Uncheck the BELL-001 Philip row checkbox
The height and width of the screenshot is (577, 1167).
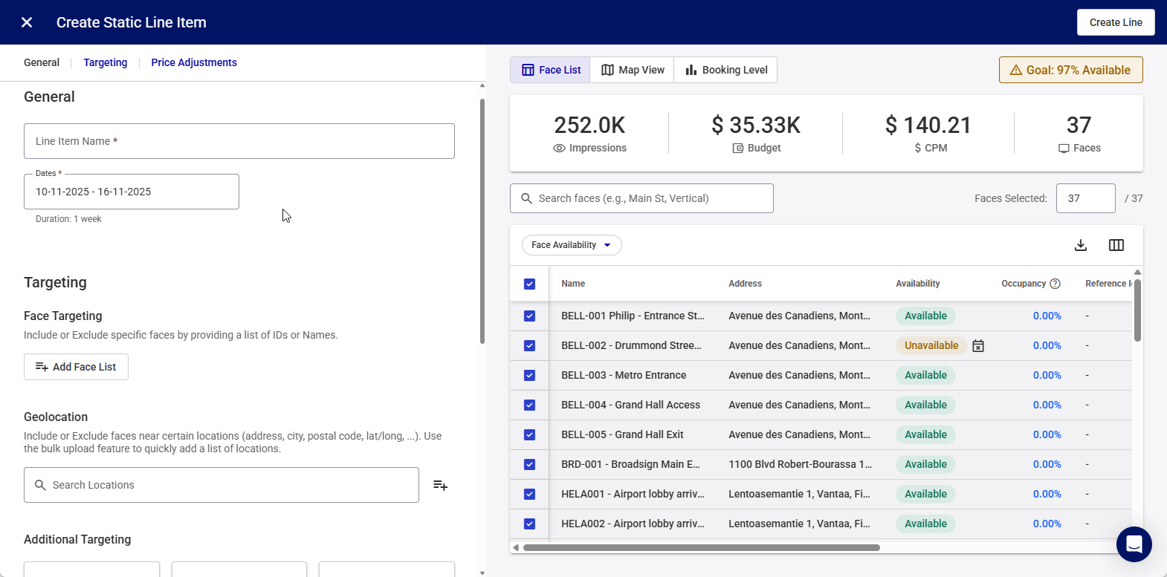529,316
